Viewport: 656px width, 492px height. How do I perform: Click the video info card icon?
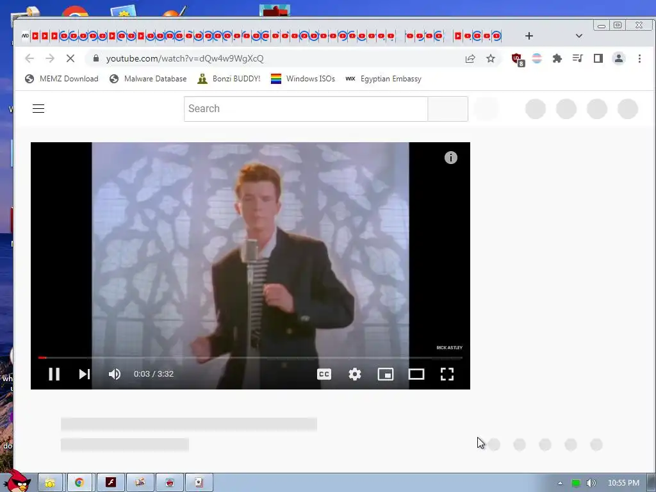450,158
